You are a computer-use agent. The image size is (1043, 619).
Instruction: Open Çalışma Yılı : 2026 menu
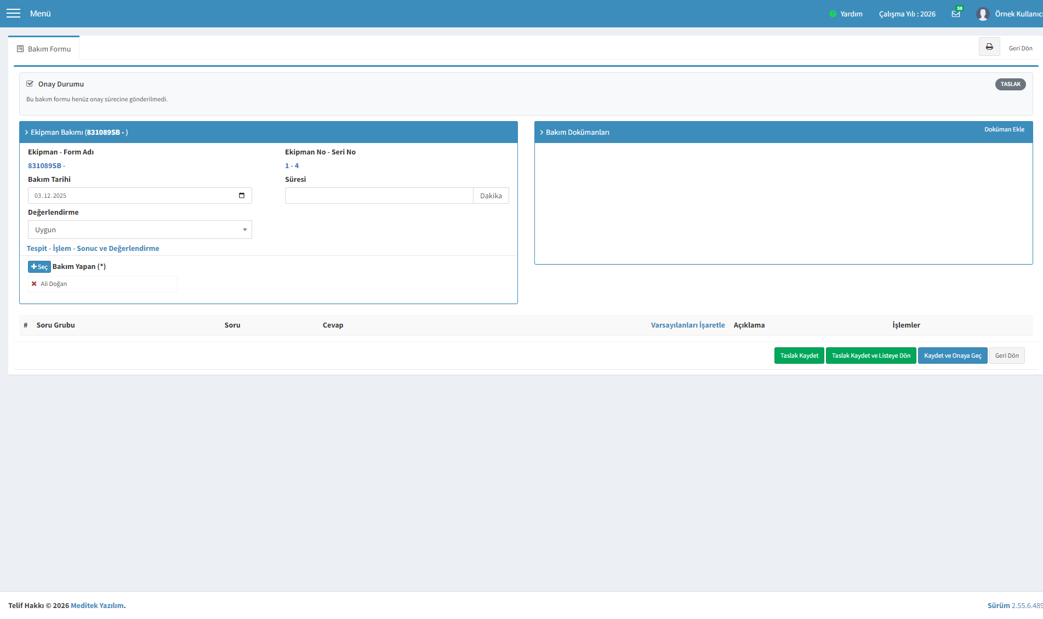point(907,14)
